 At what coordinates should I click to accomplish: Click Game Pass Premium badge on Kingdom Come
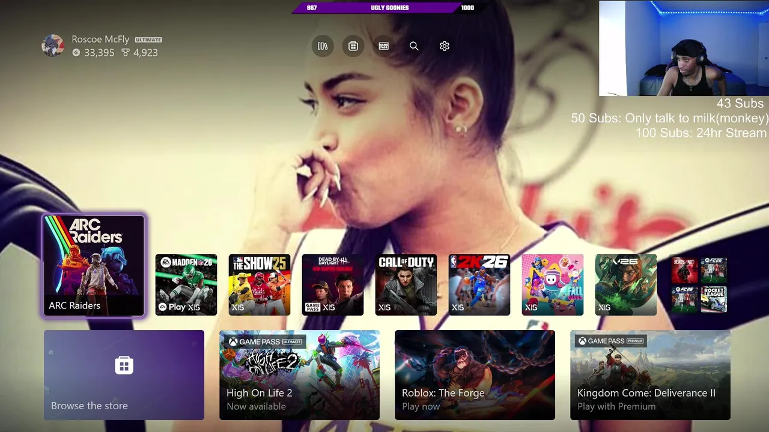pyautogui.click(x=611, y=341)
